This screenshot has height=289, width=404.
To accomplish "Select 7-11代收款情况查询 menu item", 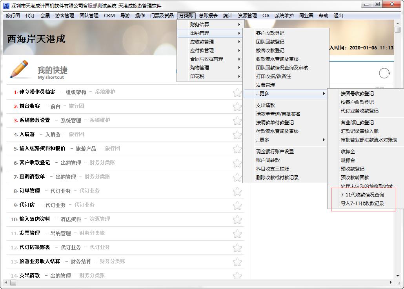I will tap(362, 195).
